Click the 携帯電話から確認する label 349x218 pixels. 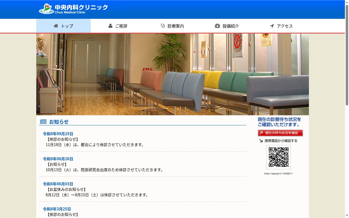281,141
